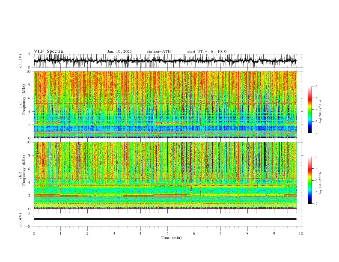Click time axis tick label "10"
Image resolution: width=339 pixels, height=262 pixels.
301,233
